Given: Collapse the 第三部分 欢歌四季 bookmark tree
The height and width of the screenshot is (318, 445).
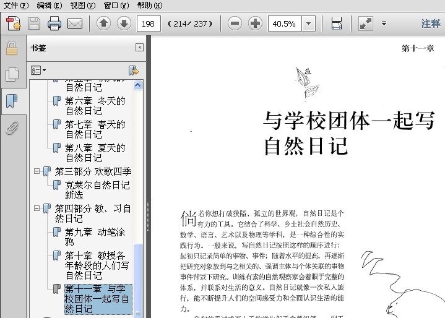Looking at the screenshot, I should pos(37,171).
